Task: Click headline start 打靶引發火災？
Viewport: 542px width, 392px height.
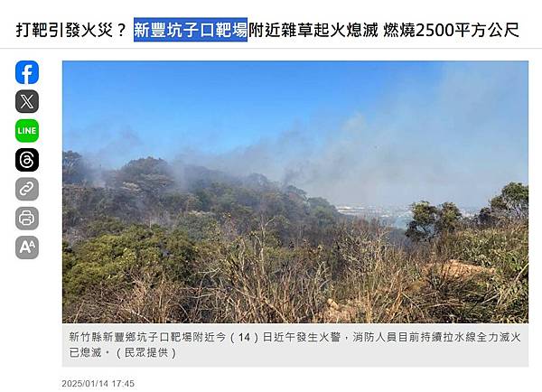Action: point(70,30)
